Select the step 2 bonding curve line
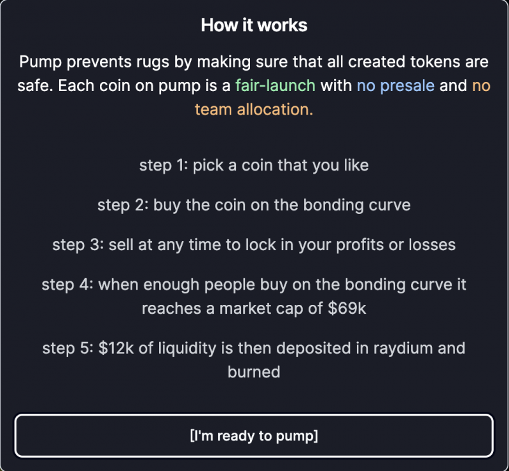 (x=254, y=205)
